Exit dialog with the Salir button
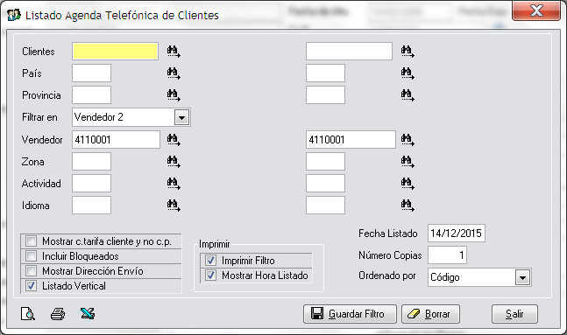Viewport: 567px width, 335px height. pos(514,314)
